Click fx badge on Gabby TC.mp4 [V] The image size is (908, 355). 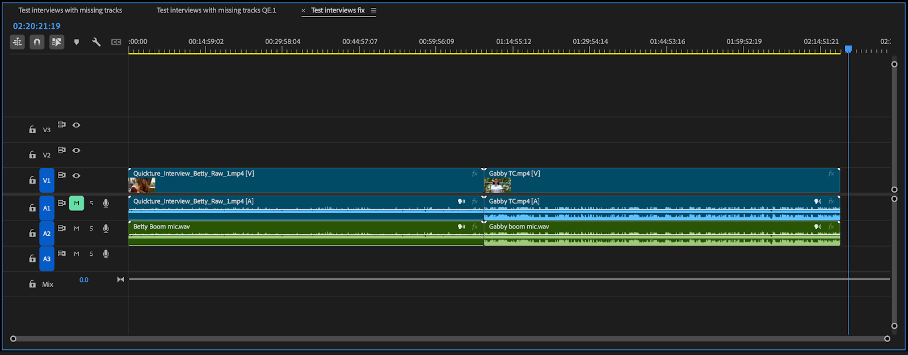pos(831,174)
